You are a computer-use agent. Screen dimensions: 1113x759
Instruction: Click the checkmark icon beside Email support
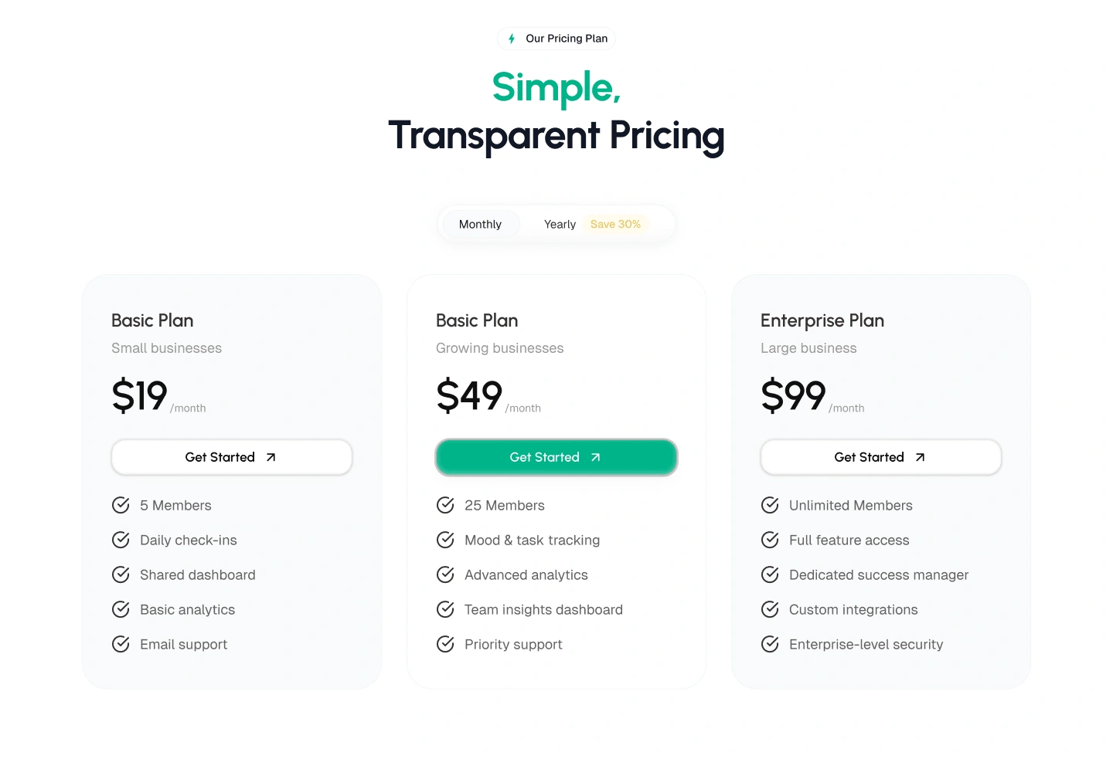121,644
